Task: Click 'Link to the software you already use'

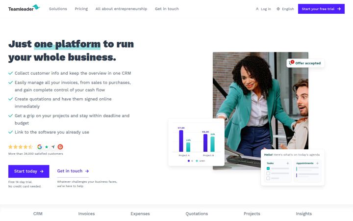Action: (x=52, y=132)
